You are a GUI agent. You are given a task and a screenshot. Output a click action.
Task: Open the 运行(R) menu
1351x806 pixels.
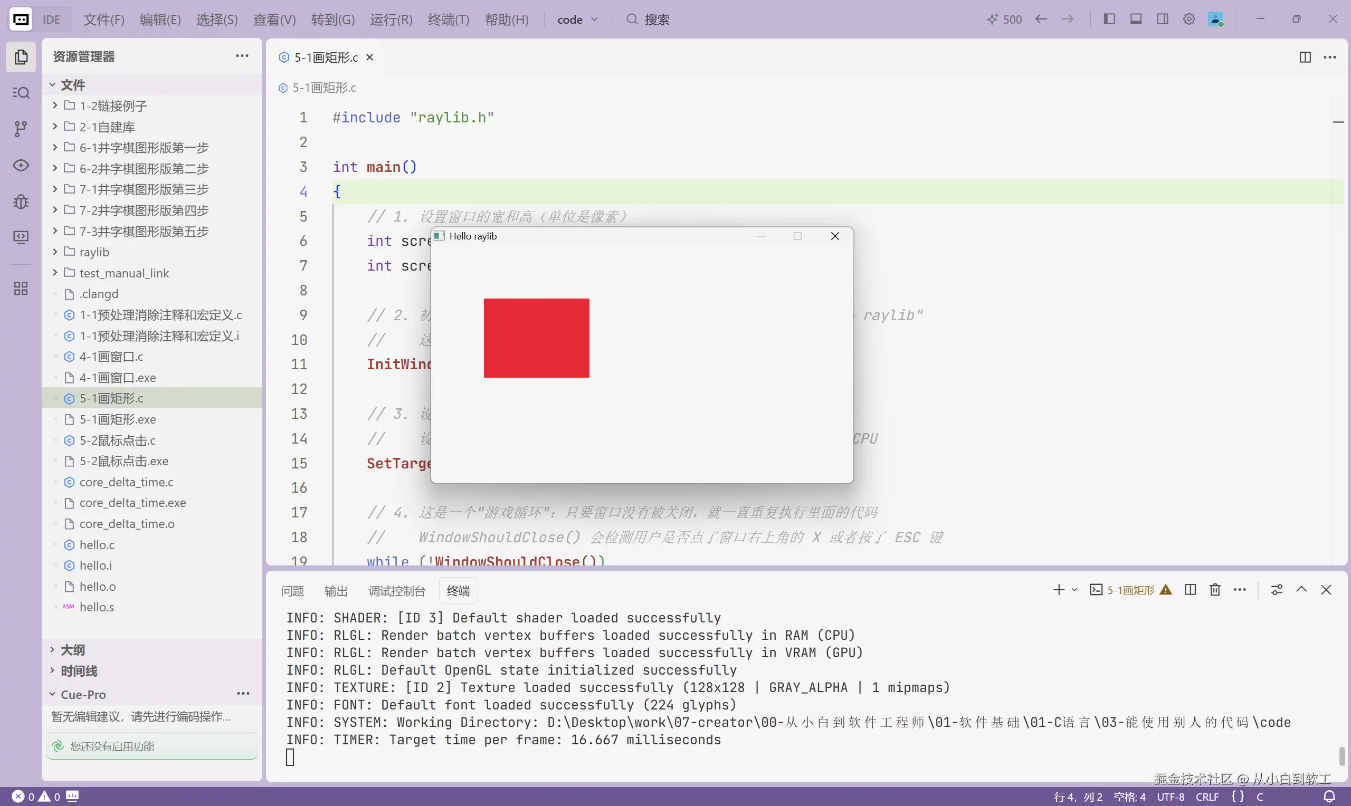[x=391, y=20]
